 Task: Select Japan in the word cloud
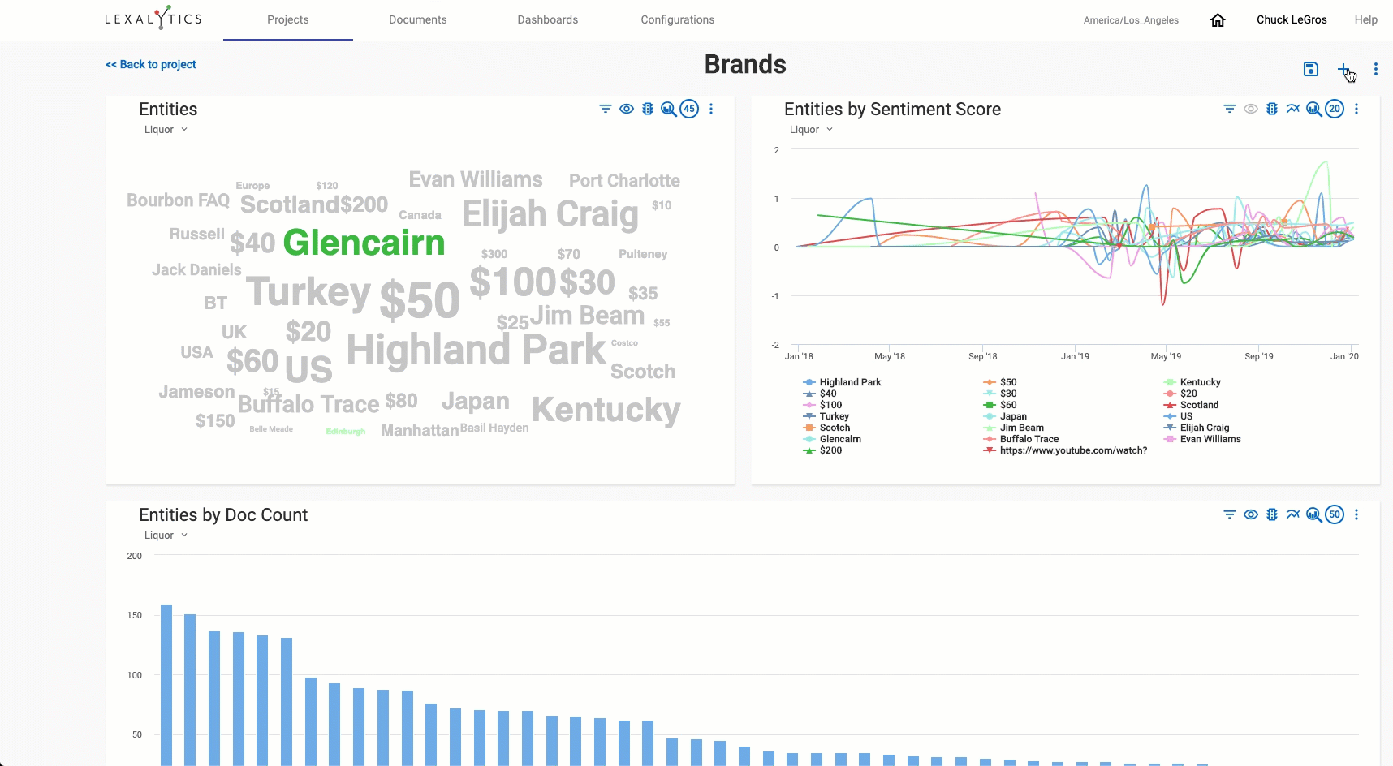click(x=476, y=401)
